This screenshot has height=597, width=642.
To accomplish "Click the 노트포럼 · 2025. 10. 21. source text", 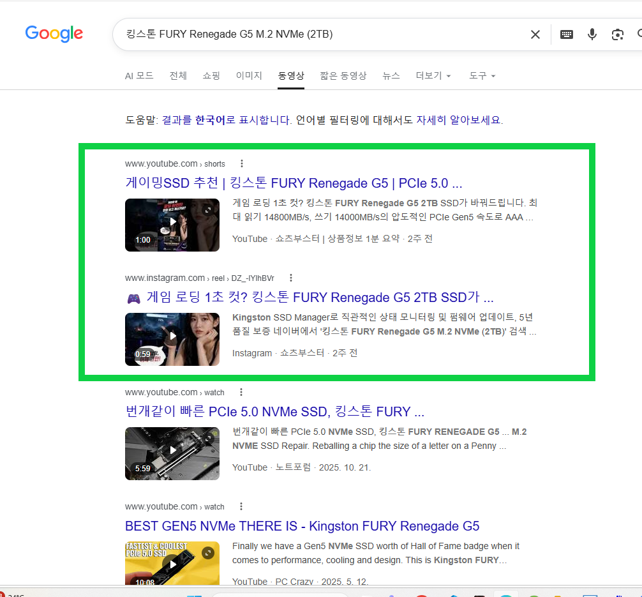I will (x=323, y=467).
